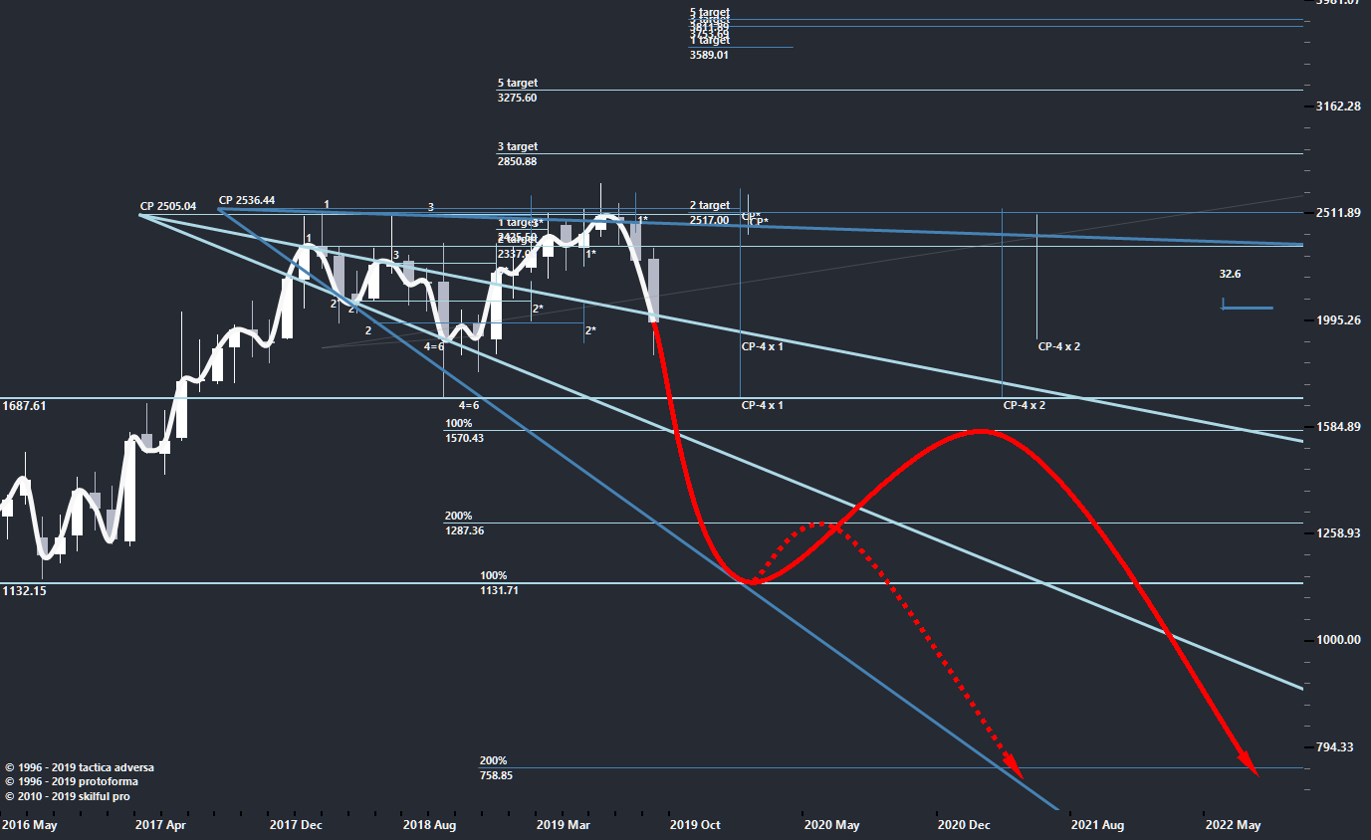This screenshot has width=1371, height=840.
Task: Click the CP 2505.04 anchor point label
Action: (167, 206)
